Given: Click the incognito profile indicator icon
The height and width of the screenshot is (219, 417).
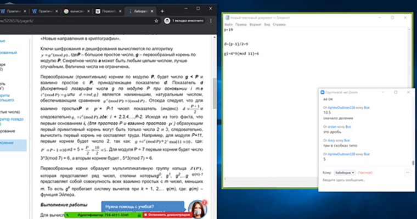Looking at the screenshot, I should click(x=167, y=21).
